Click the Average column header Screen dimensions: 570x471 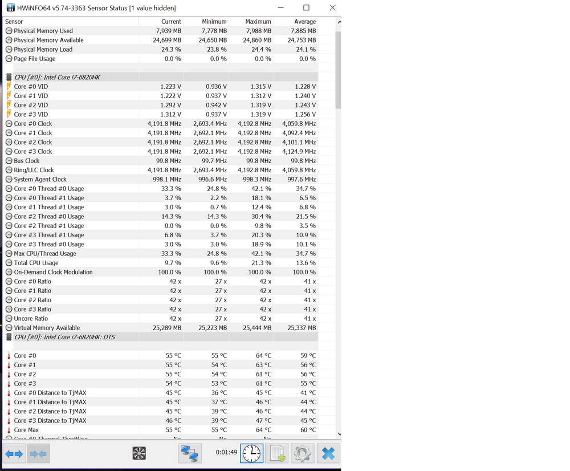(305, 22)
